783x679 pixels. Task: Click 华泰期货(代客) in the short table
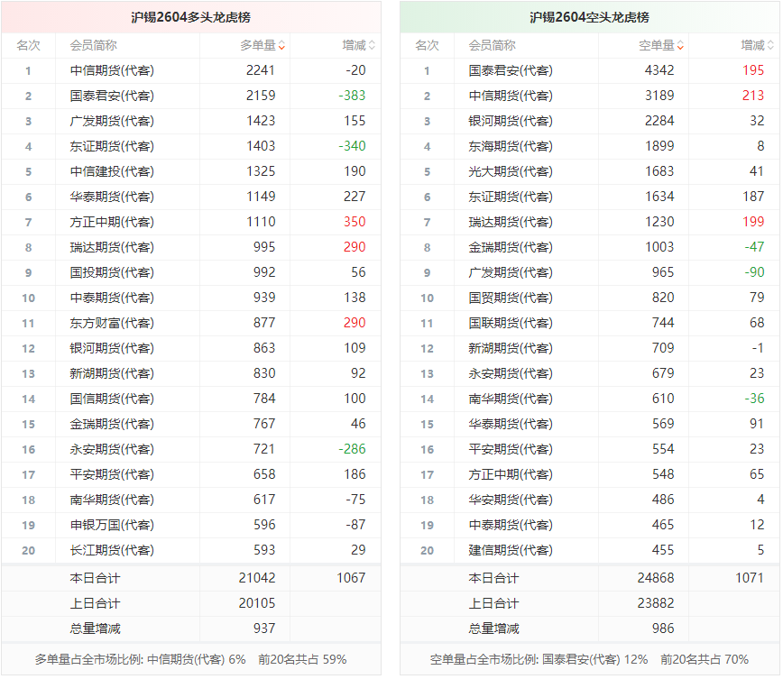tap(511, 424)
